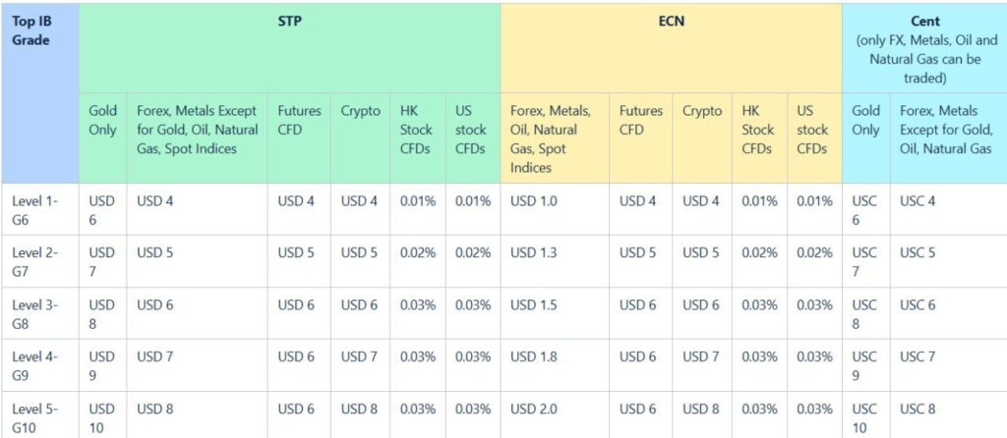Select the Level 4-G9 row label
The height and width of the screenshot is (438, 1007).
(x=39, y=365)
